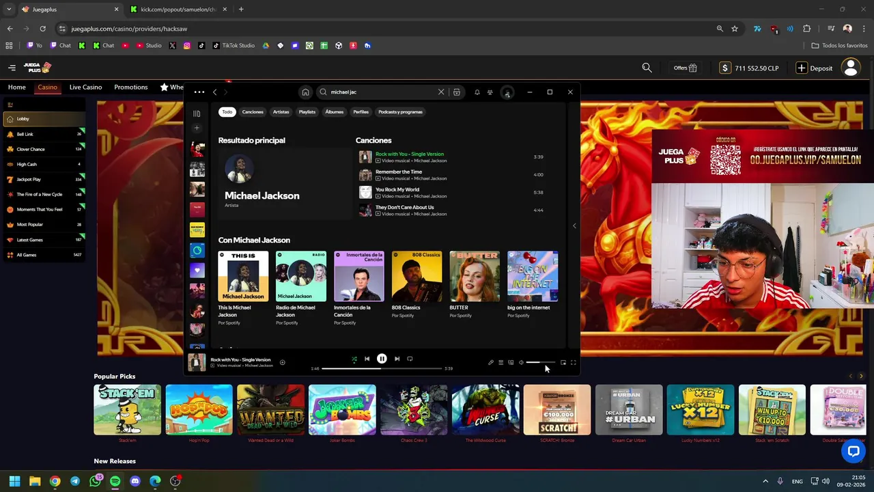Click the Spotify search input field
Viewport: 874px width, 492px height.
(382, 92)
